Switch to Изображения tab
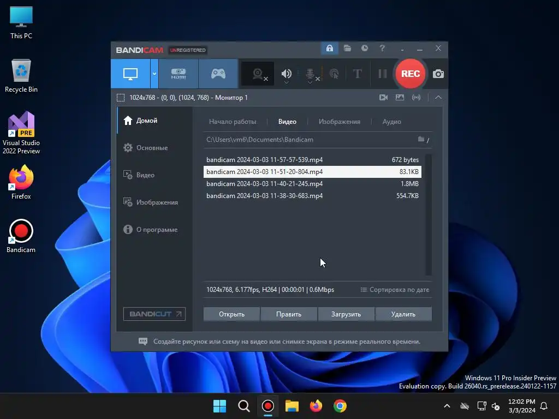The image size is (559, 419). (x=340, y=122)
